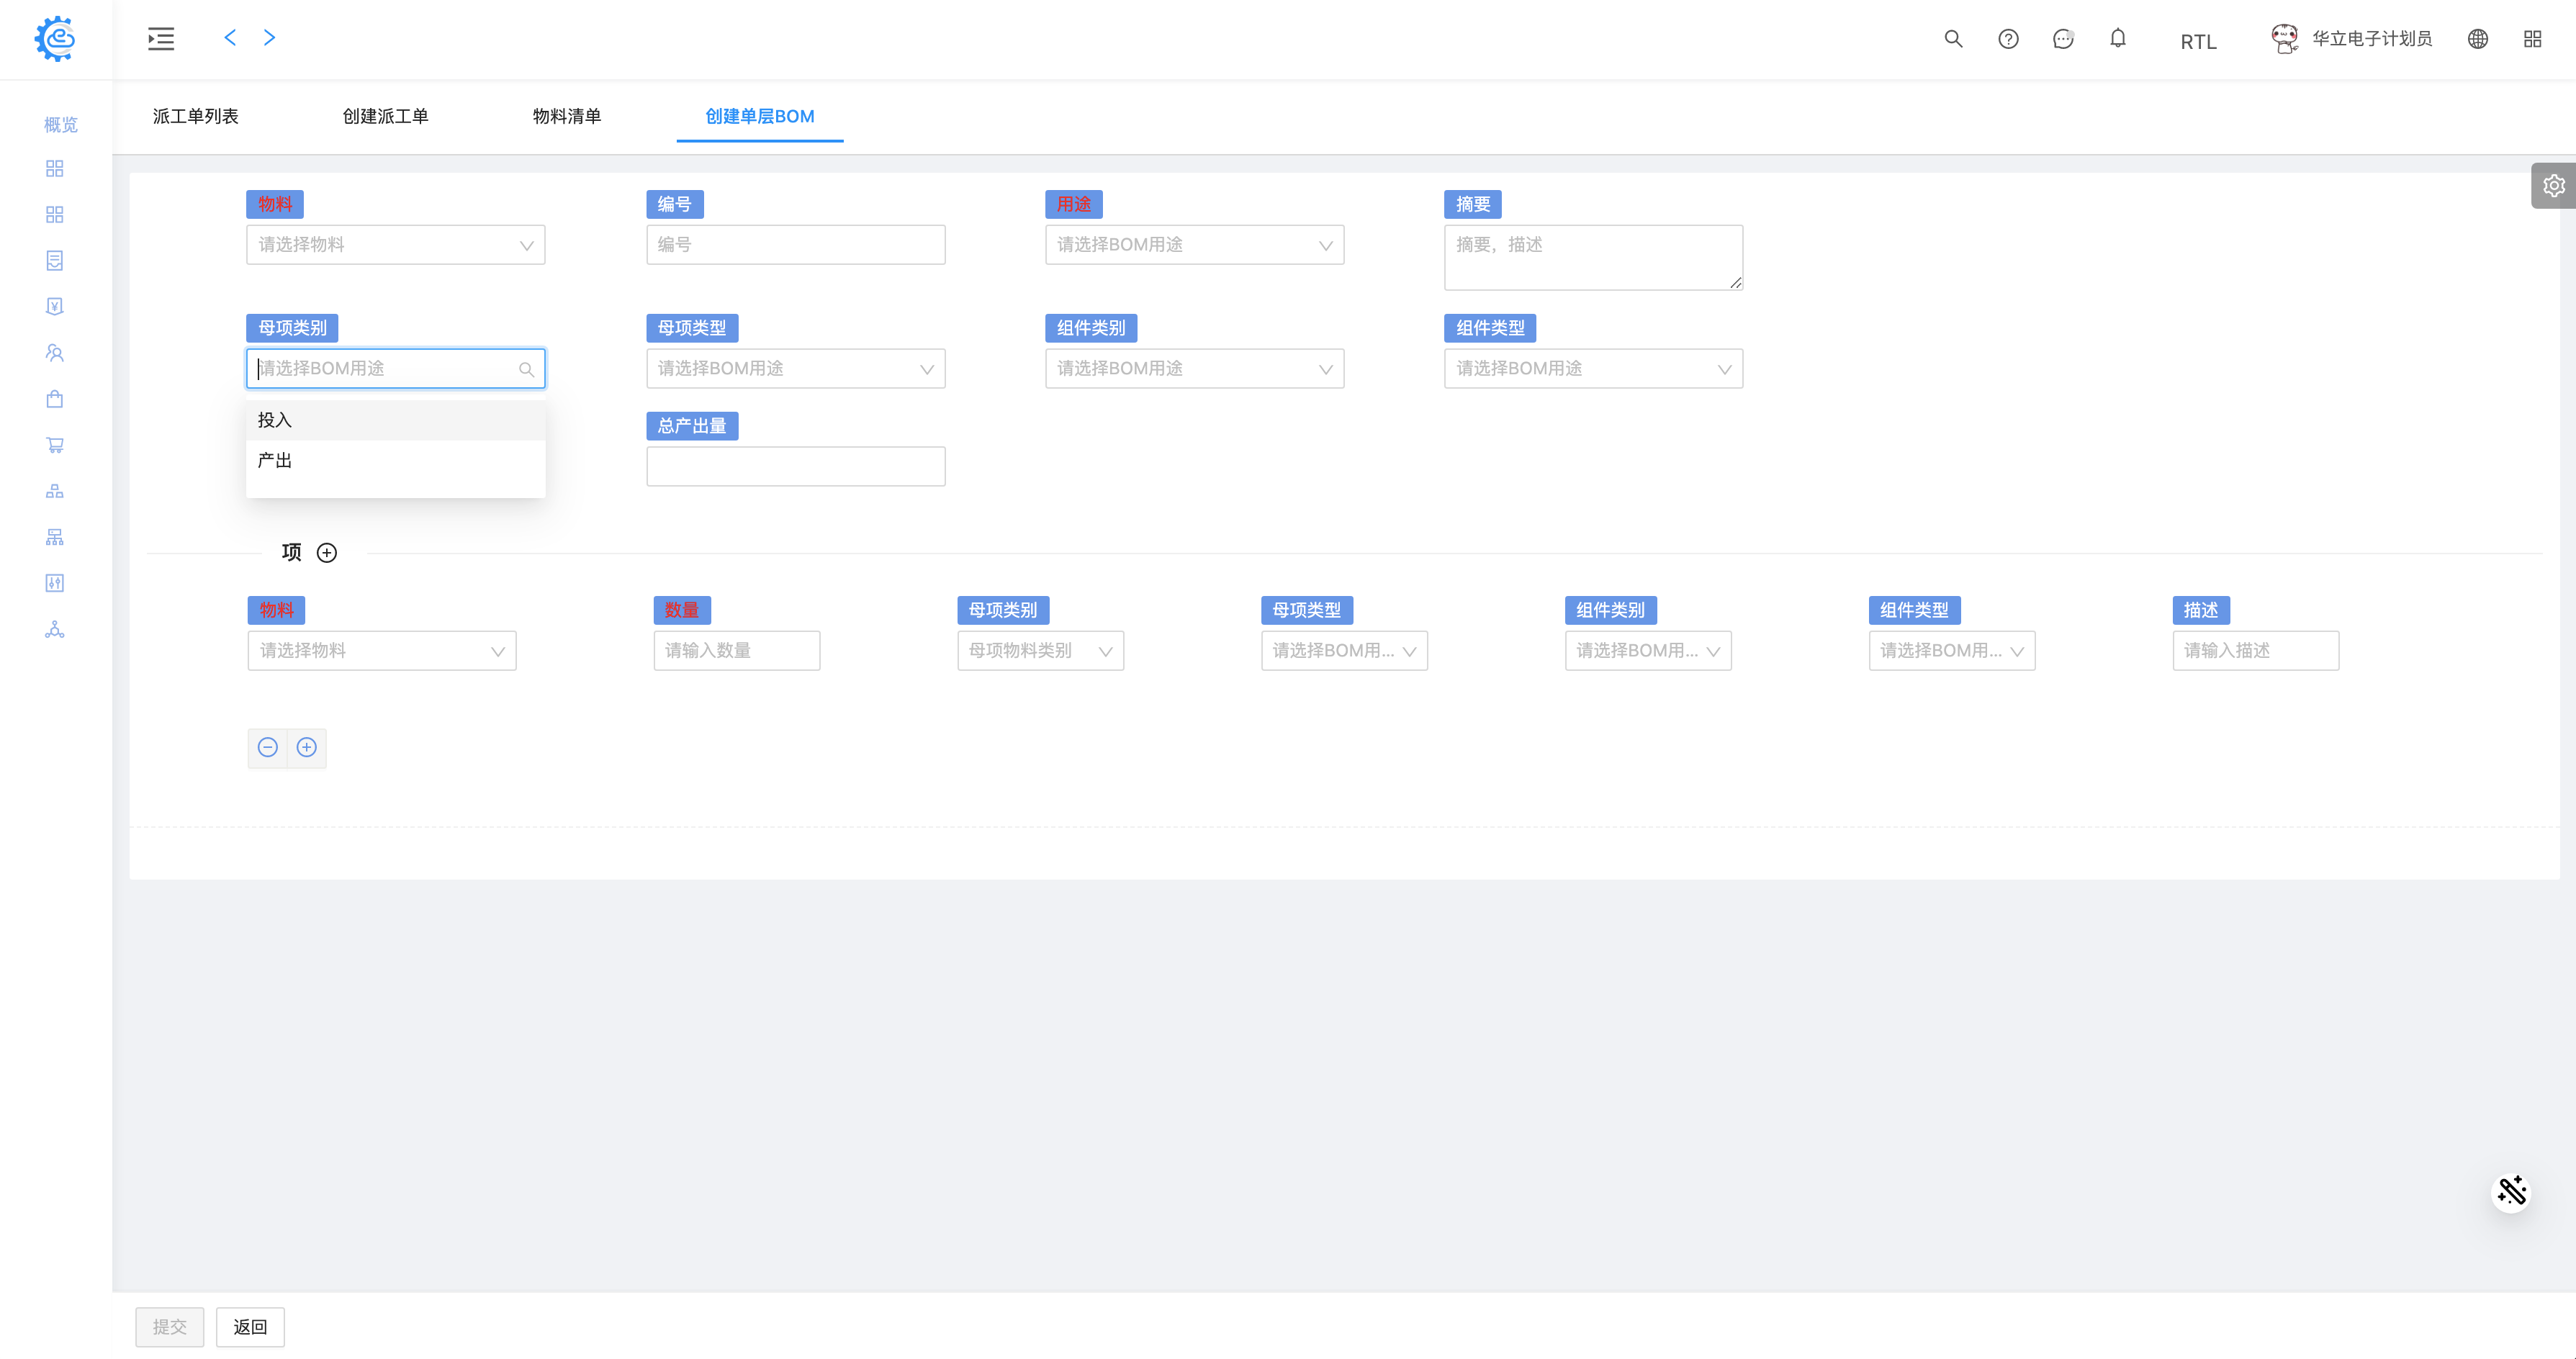Select 投入 option from dropdown list

coord(275,420)
